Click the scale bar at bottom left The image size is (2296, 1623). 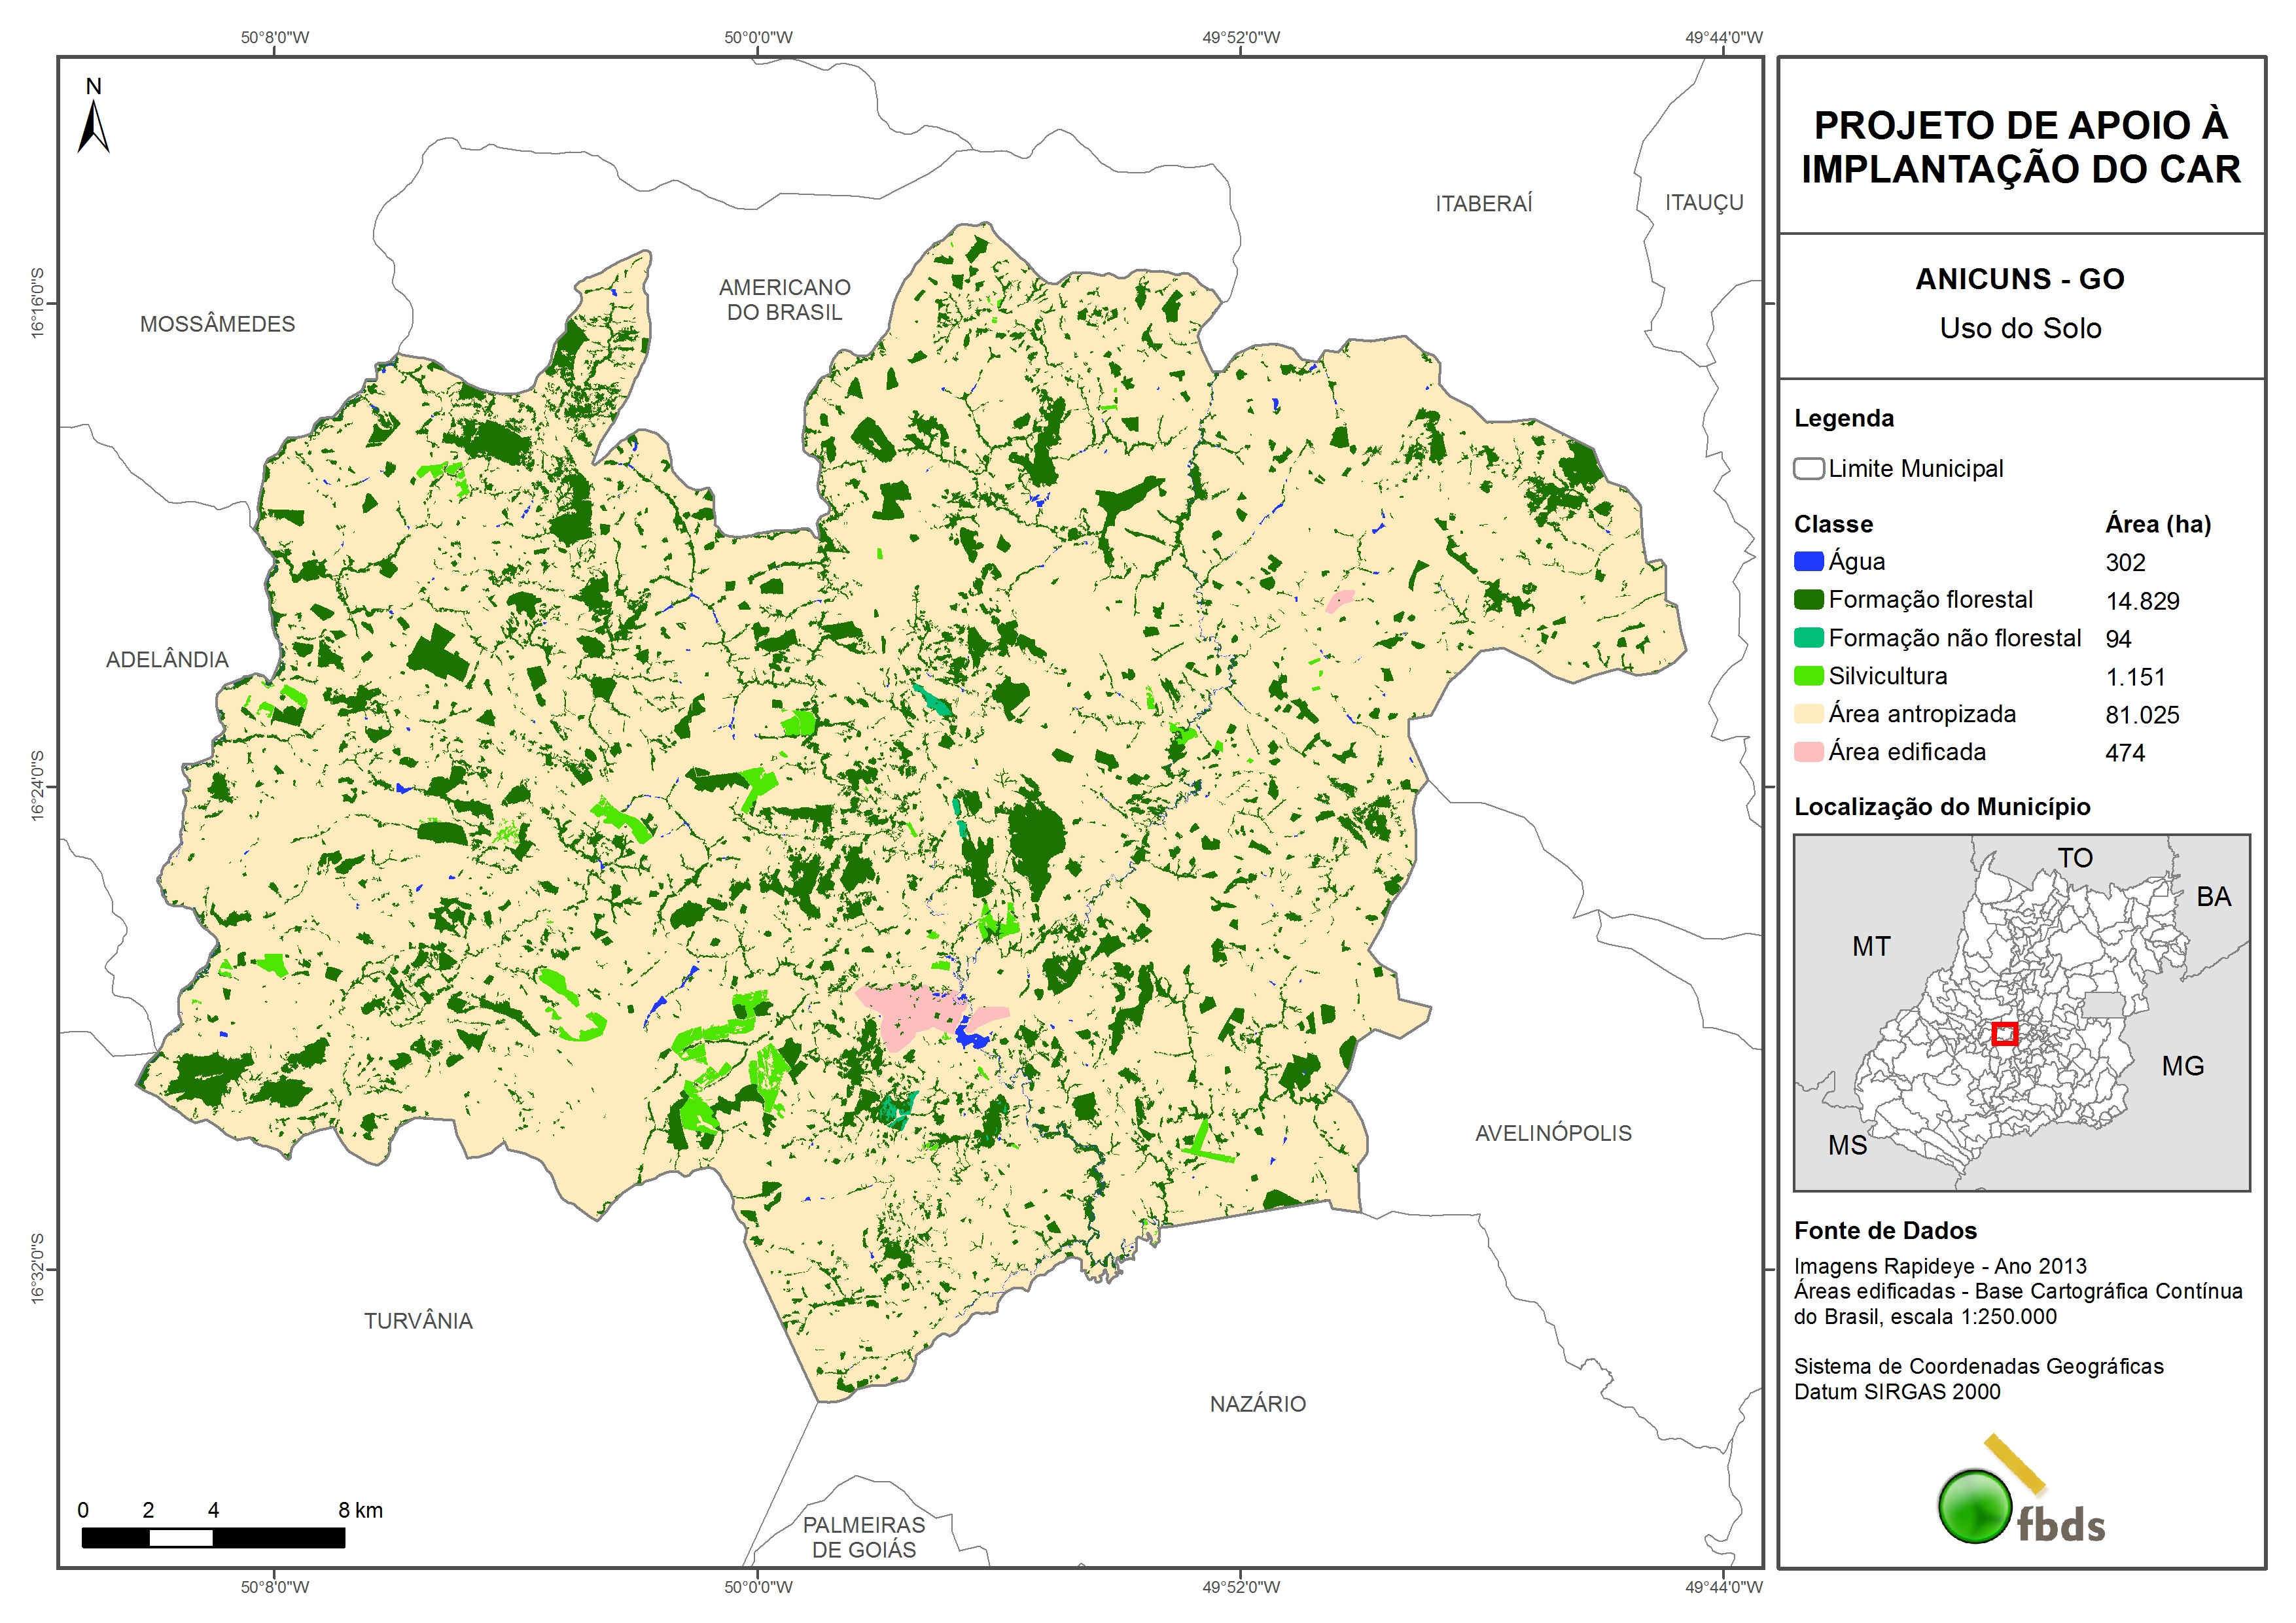(x=213, y=1538)
